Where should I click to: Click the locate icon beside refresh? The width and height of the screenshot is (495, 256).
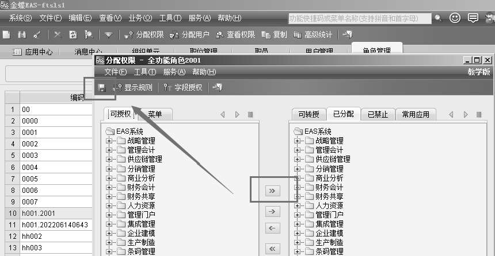(x=89, y=34)
